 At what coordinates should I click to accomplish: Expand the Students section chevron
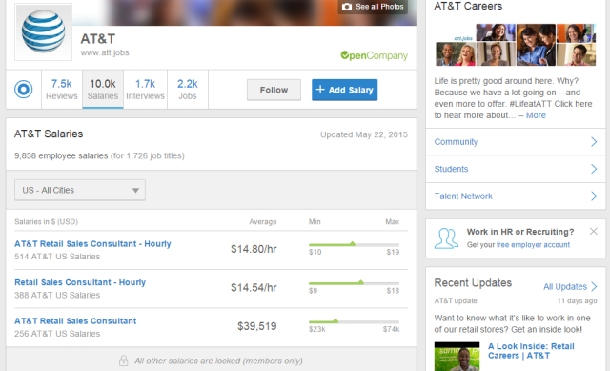pyautogui.click(x=594, y=169)
